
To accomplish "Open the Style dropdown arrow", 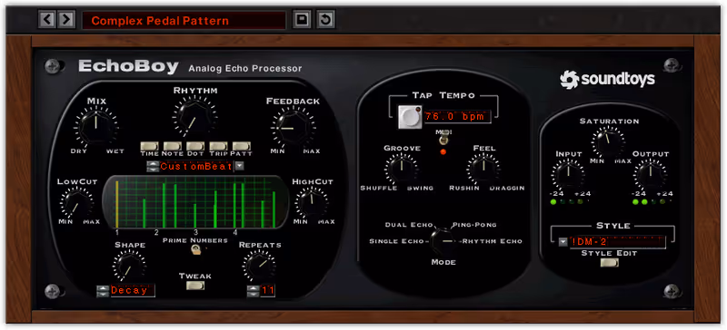I will pyautogui.click(x=563, y=241).
